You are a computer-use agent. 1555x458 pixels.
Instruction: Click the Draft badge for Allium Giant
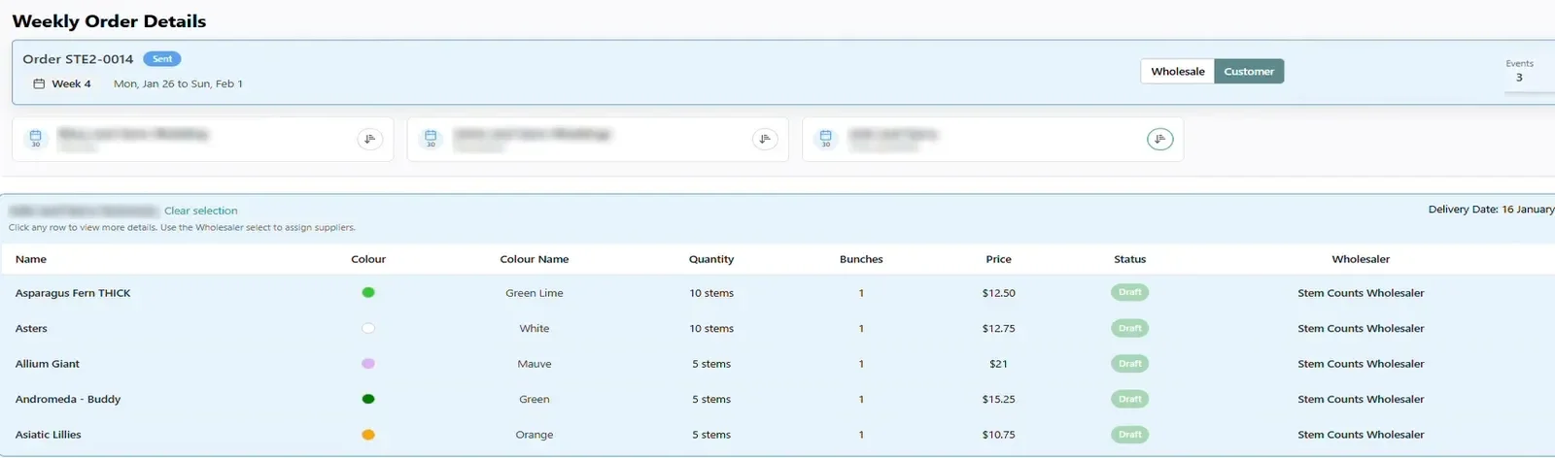click(x=1129, y=364)
